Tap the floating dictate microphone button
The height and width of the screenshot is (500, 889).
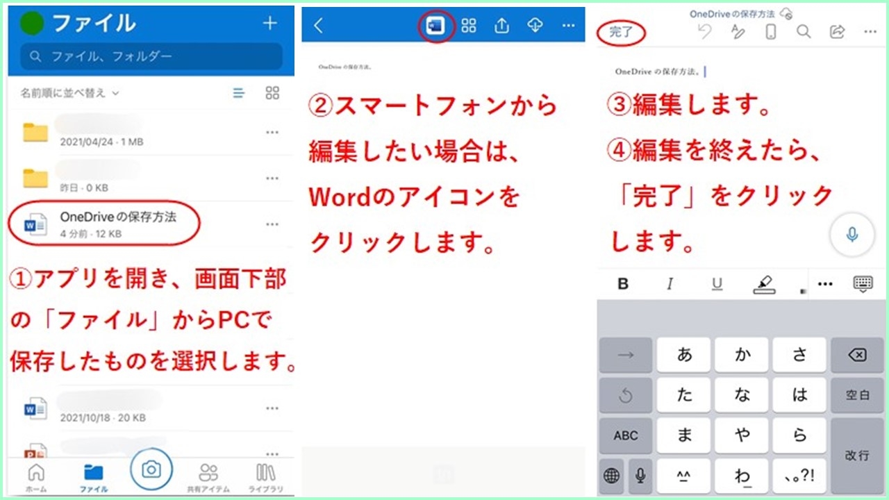[x=852, y=235]
